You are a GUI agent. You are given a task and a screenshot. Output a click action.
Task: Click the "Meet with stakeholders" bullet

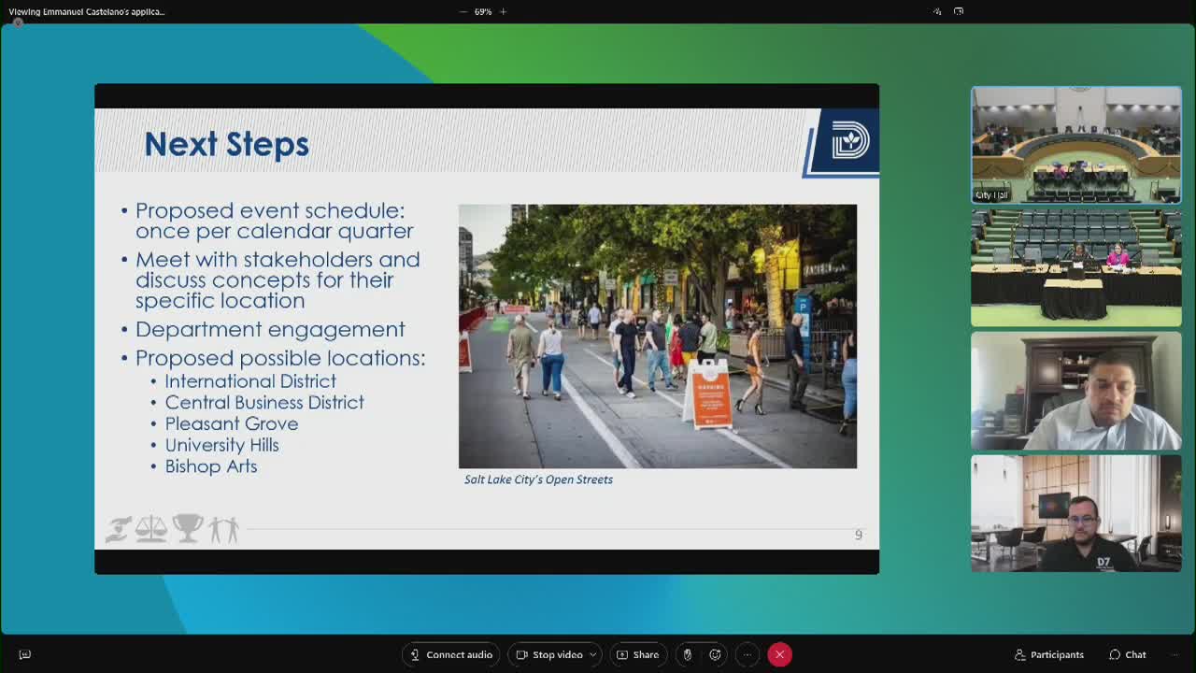point(278,279)
